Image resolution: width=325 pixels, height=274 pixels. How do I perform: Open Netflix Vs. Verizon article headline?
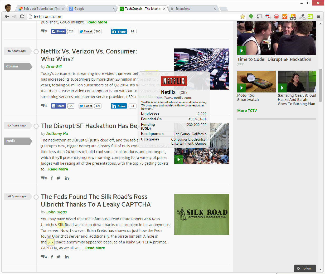point(89,55)
